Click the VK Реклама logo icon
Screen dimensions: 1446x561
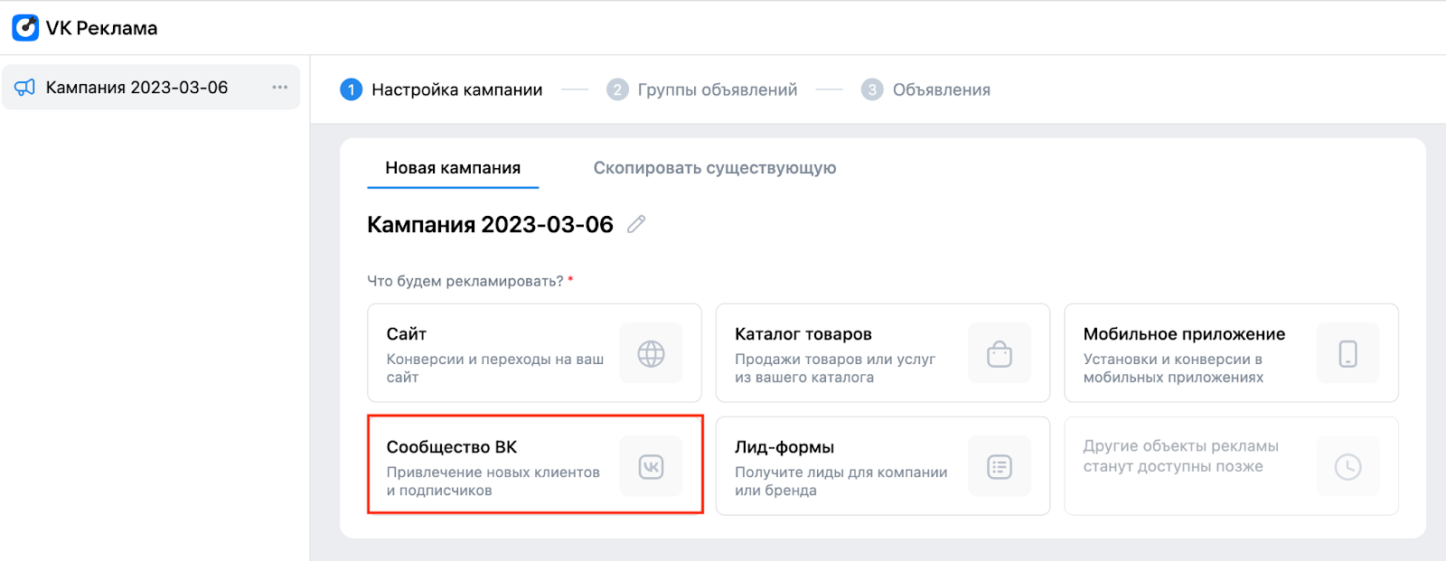[25, 28]
